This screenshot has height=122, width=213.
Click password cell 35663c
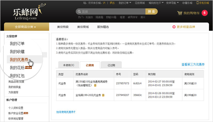(137, 95)
